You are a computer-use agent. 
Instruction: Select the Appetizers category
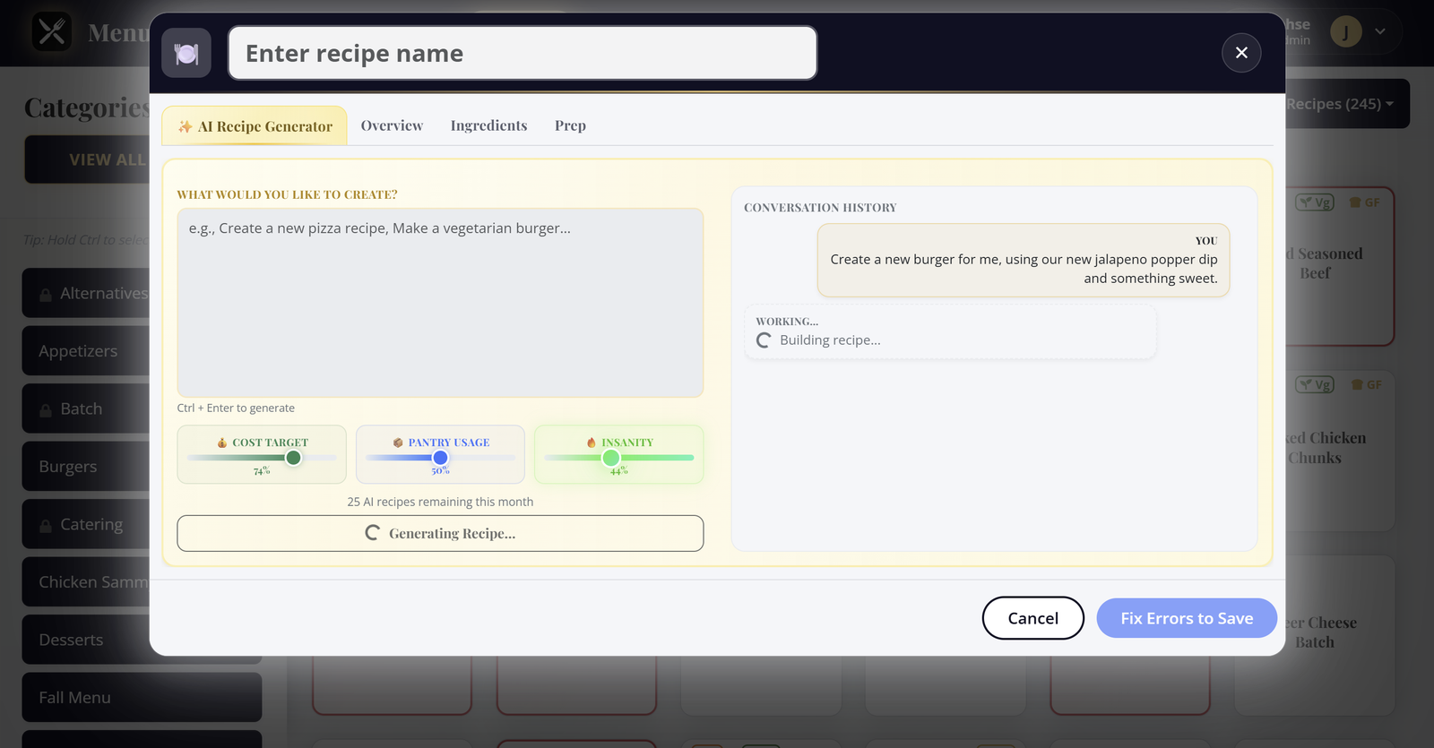click(86, 351)
